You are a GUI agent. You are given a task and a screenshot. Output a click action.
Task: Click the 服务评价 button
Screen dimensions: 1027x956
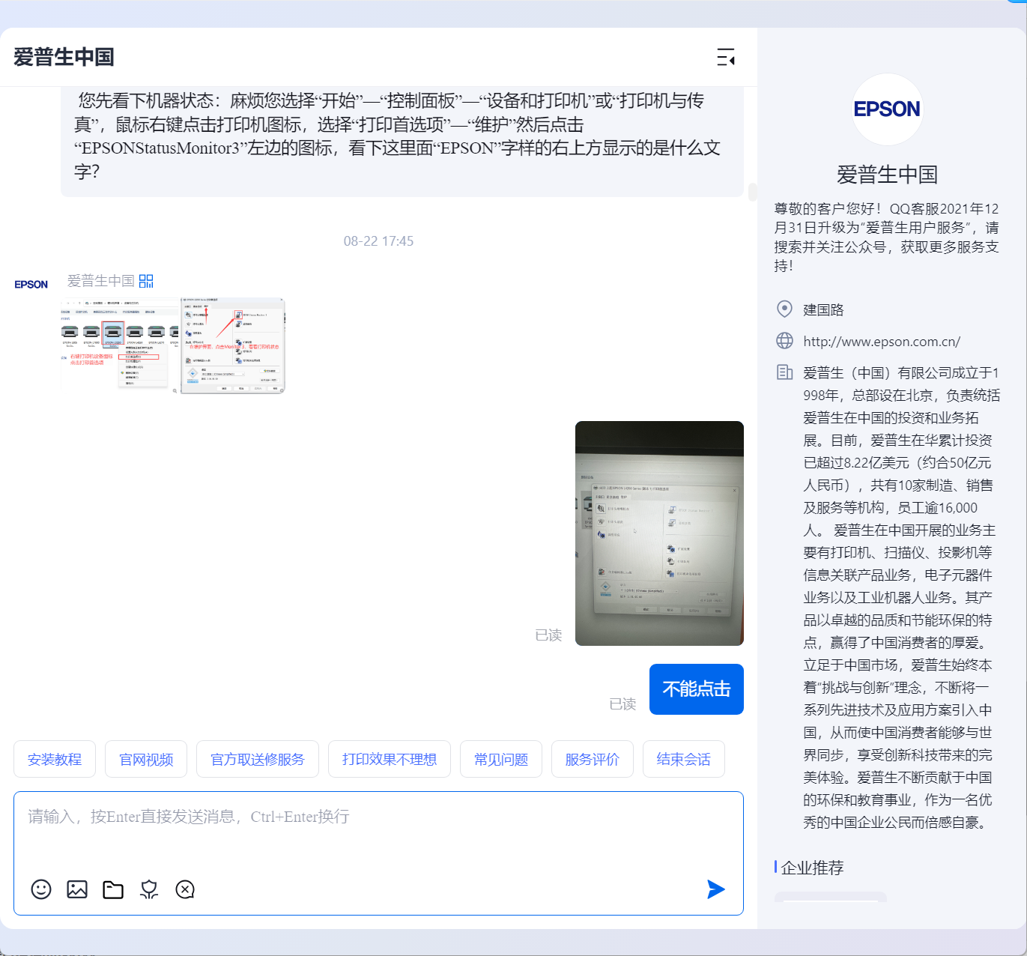tap(593, 759)
